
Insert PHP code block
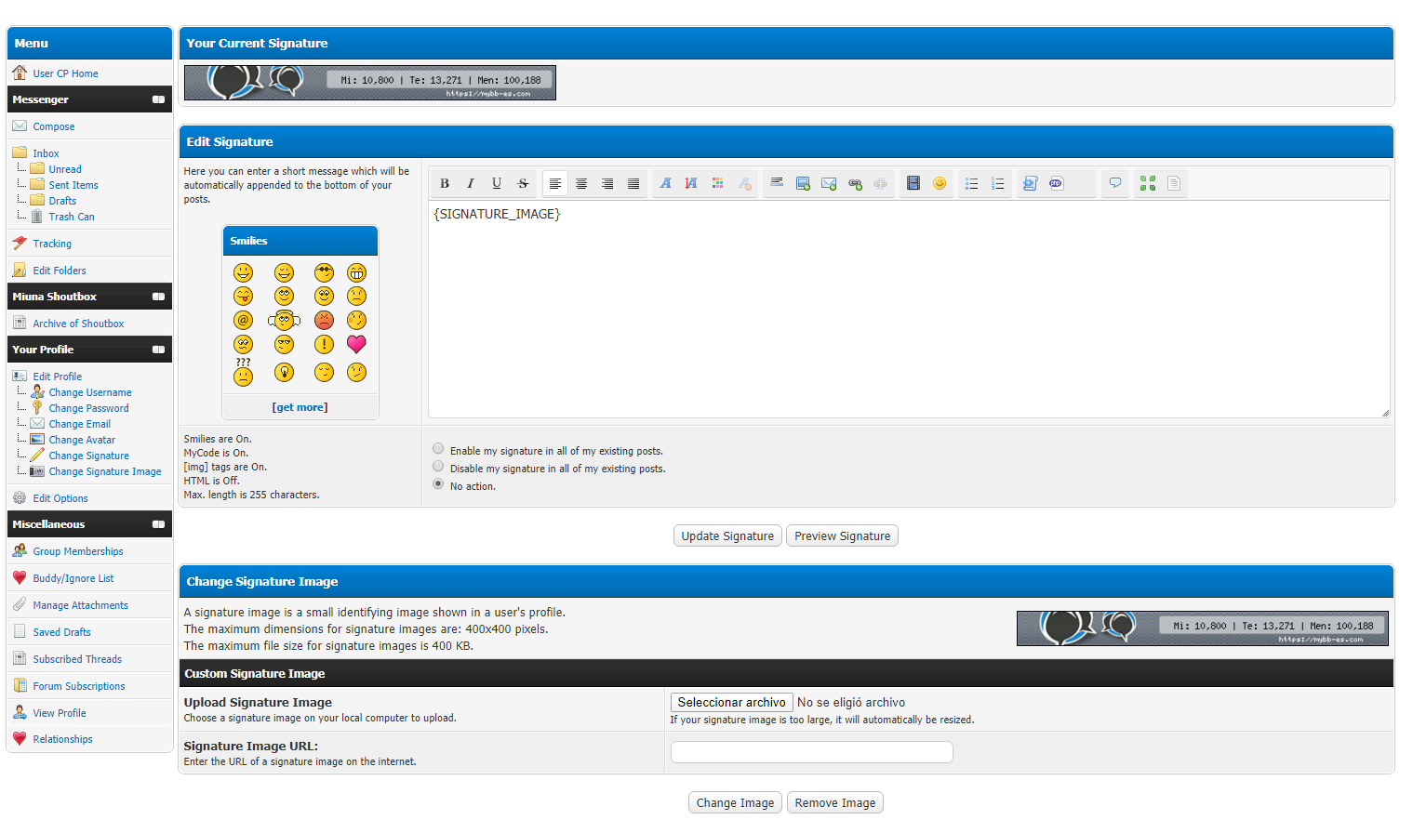pos(1056,184)
